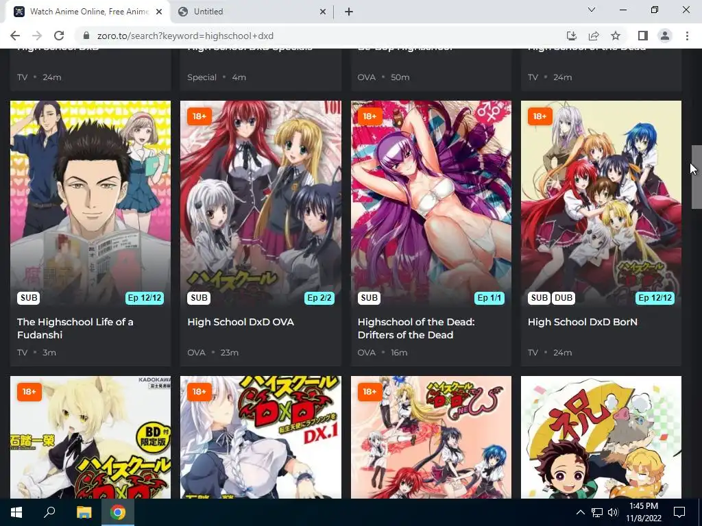
Task: Select the Drifters of the Dead poster
Action: click(x=431, y=203)
